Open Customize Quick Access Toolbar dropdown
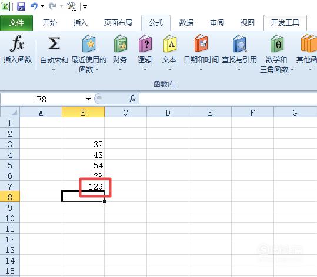The width and height of the screenshot is (317, 277). [85, 7]
